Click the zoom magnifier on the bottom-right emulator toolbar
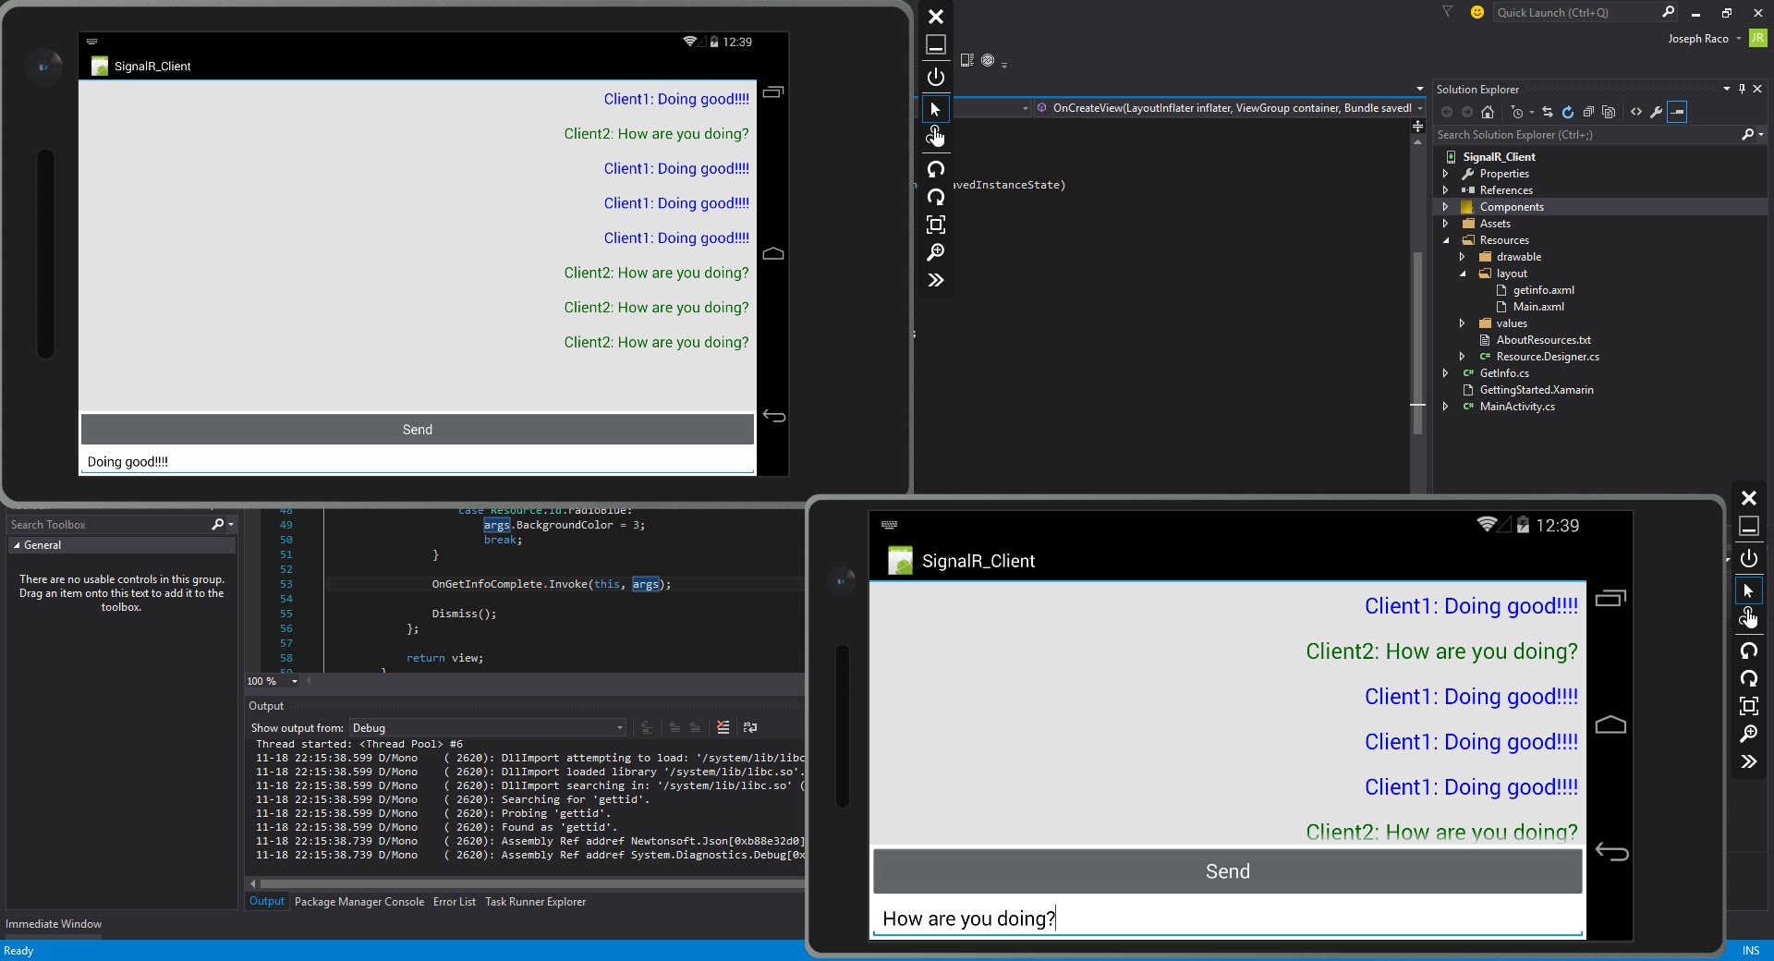 pos(1748,734)
